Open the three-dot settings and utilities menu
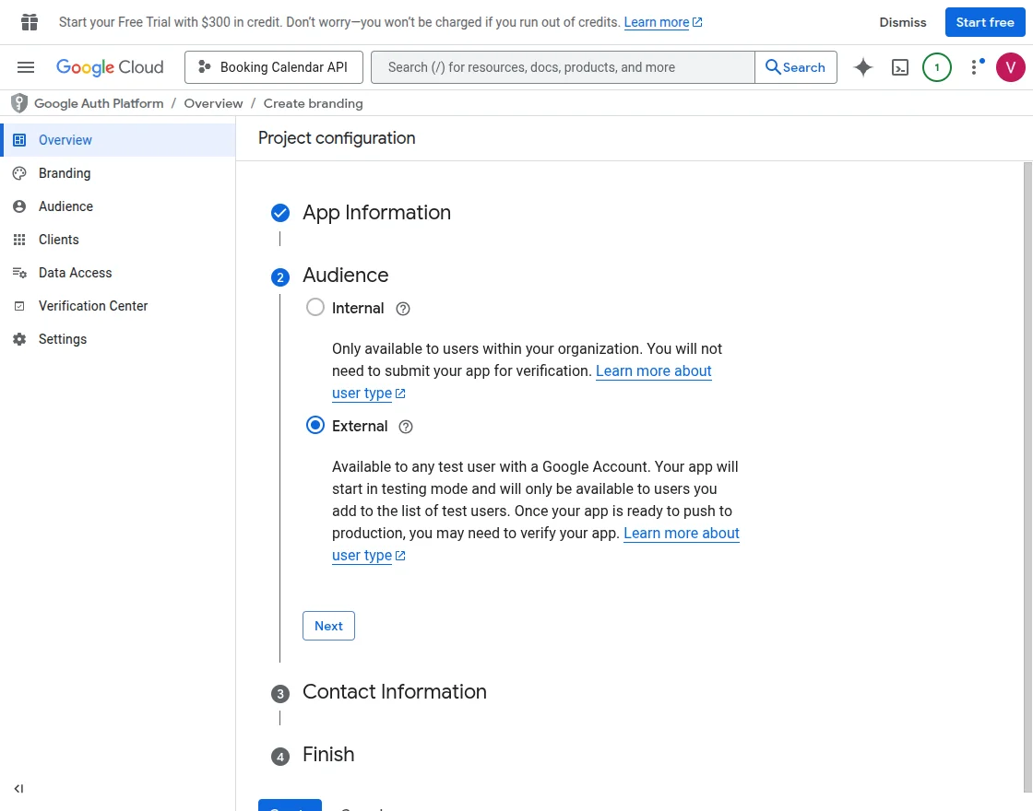Screen dimensions: 1033x811 (x=975, y=67)
